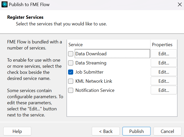Cancel the publish wizard
The image size is (184, 137).
167,131
